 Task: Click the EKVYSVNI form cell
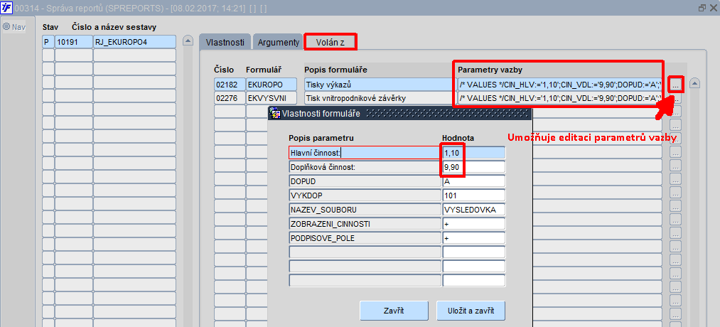[x=273, y=98]
